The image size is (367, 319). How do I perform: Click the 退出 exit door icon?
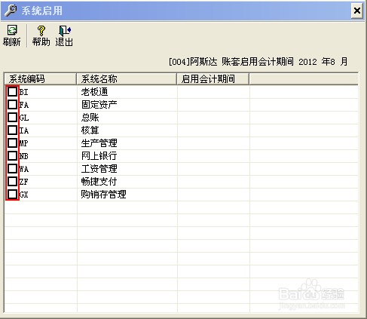(x=65, y=30)
